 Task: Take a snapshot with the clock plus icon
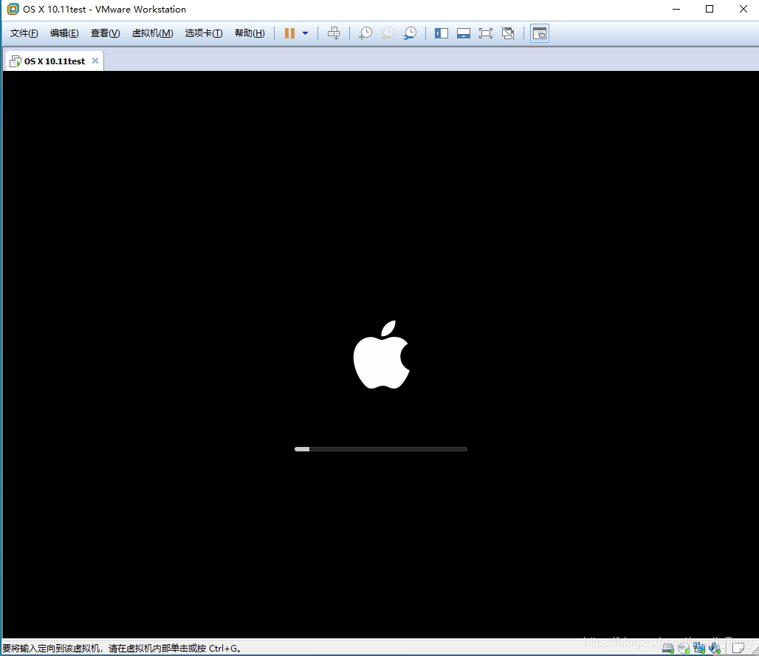click(x=365, y=33)
